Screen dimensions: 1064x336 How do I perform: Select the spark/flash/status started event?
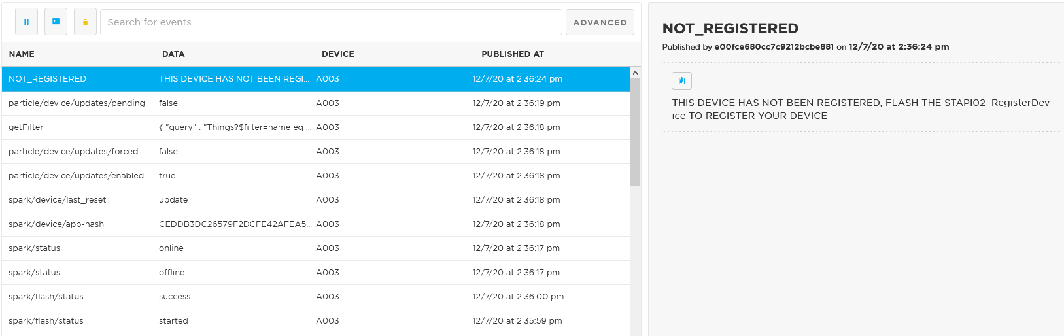[x=316, y=321]
